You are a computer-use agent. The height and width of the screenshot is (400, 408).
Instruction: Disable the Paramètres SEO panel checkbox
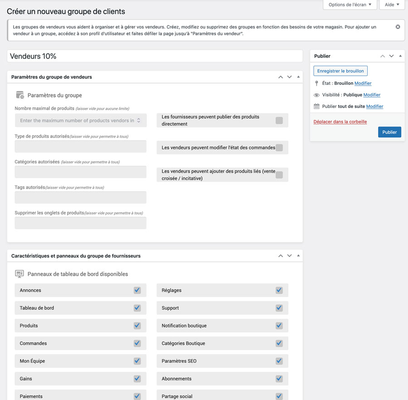click(279, 361)
